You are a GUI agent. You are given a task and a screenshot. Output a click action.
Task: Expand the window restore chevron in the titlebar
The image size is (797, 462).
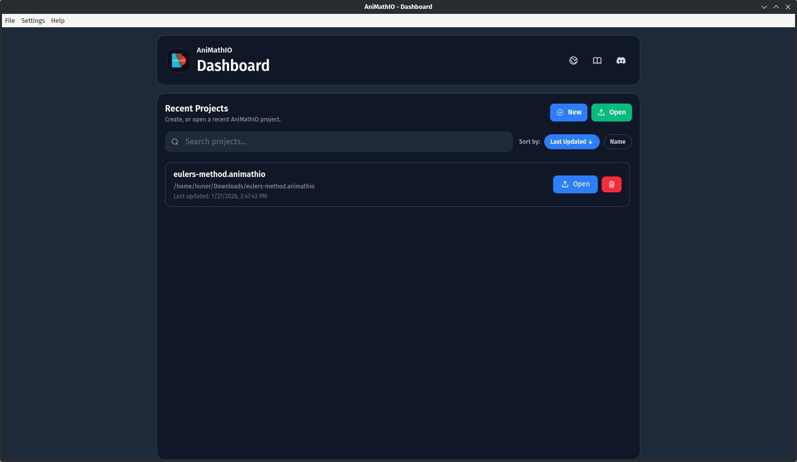click(x=764, y=6)
